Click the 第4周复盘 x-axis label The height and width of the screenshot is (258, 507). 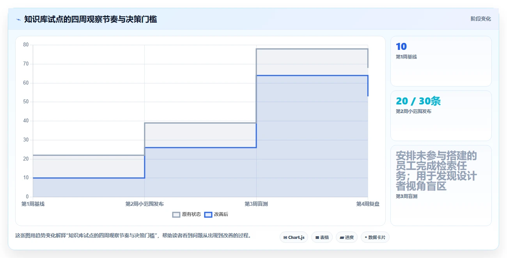(x=368, y=204)
